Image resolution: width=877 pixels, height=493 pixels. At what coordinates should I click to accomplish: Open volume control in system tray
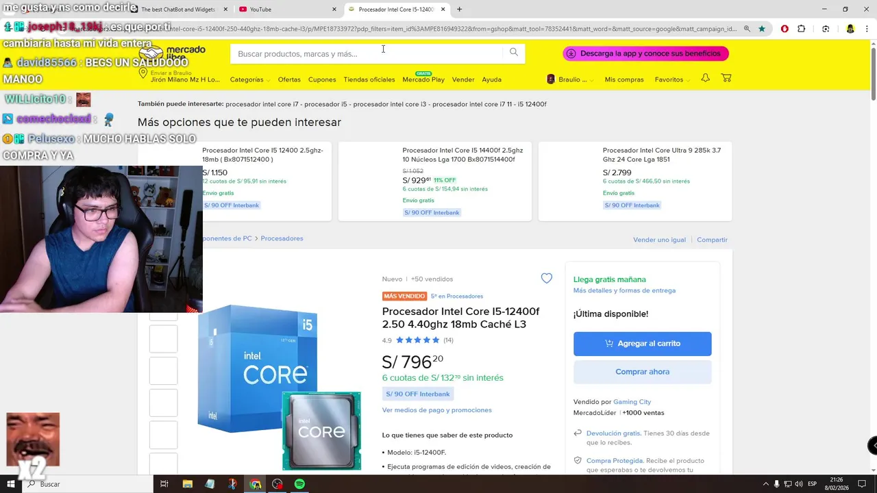[x=799, y=484]
